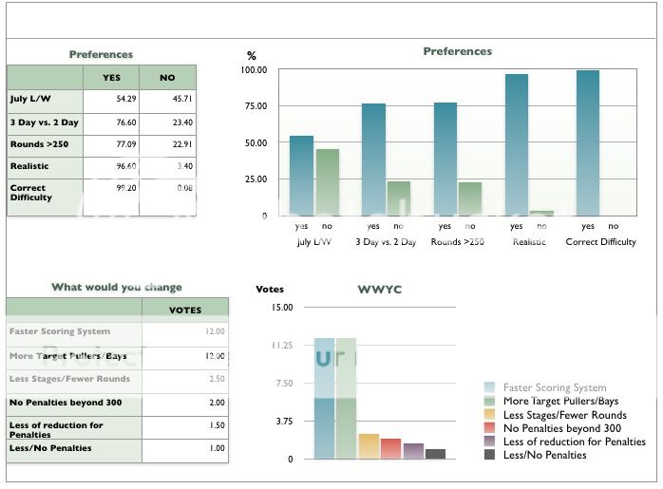
Task: Click the tall yes bar for Correct Difficulty
Action: 587,142
